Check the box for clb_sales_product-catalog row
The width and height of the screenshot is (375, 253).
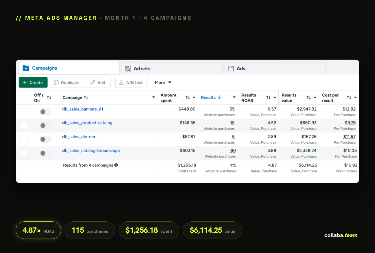24,125
